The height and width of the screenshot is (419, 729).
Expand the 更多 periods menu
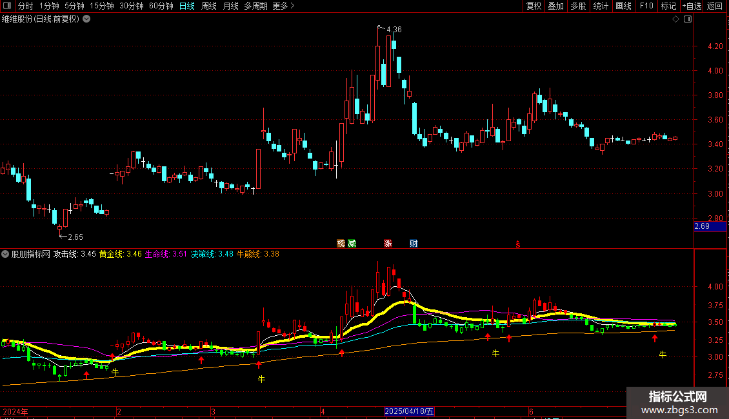click(284, 6)
